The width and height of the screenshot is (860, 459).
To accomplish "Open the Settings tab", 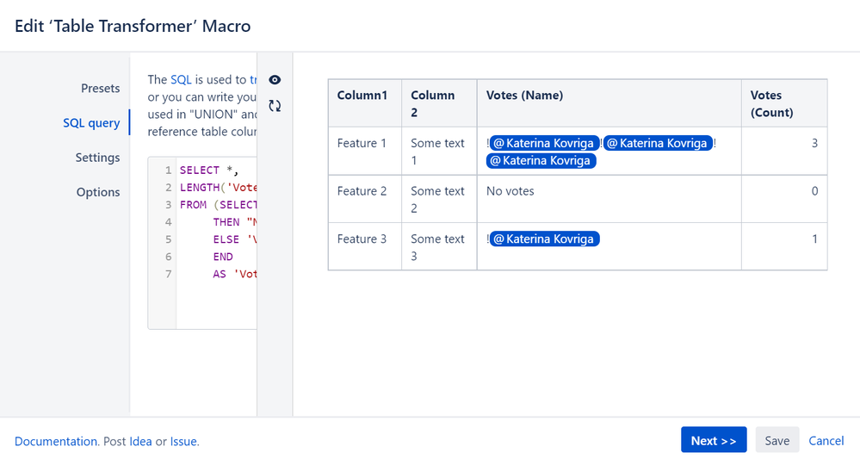I will (97, 158).
